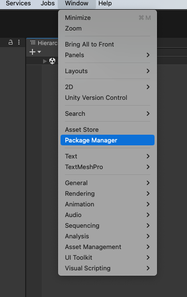Expand the TextMeshPro submenu
Screen dimensions: 187x297
pos(108,167)
